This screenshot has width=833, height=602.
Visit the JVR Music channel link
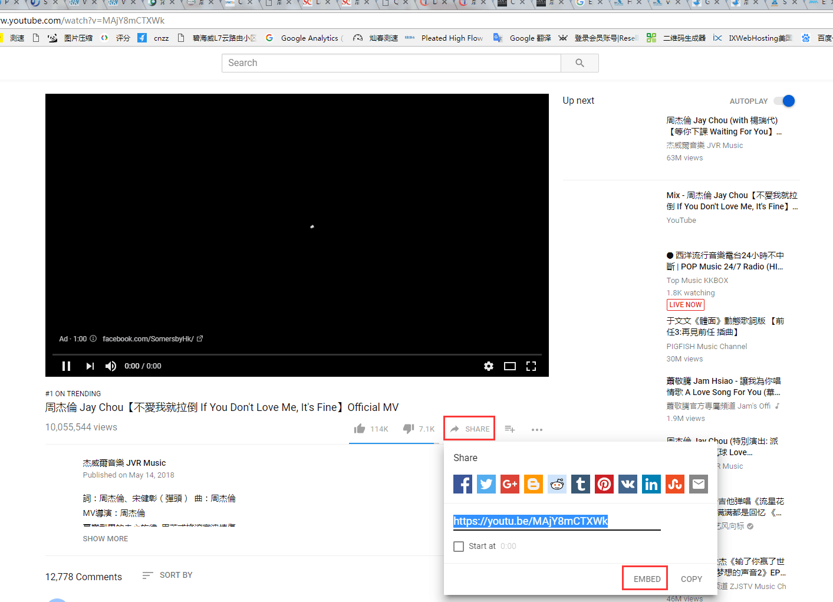click(124, 462)
